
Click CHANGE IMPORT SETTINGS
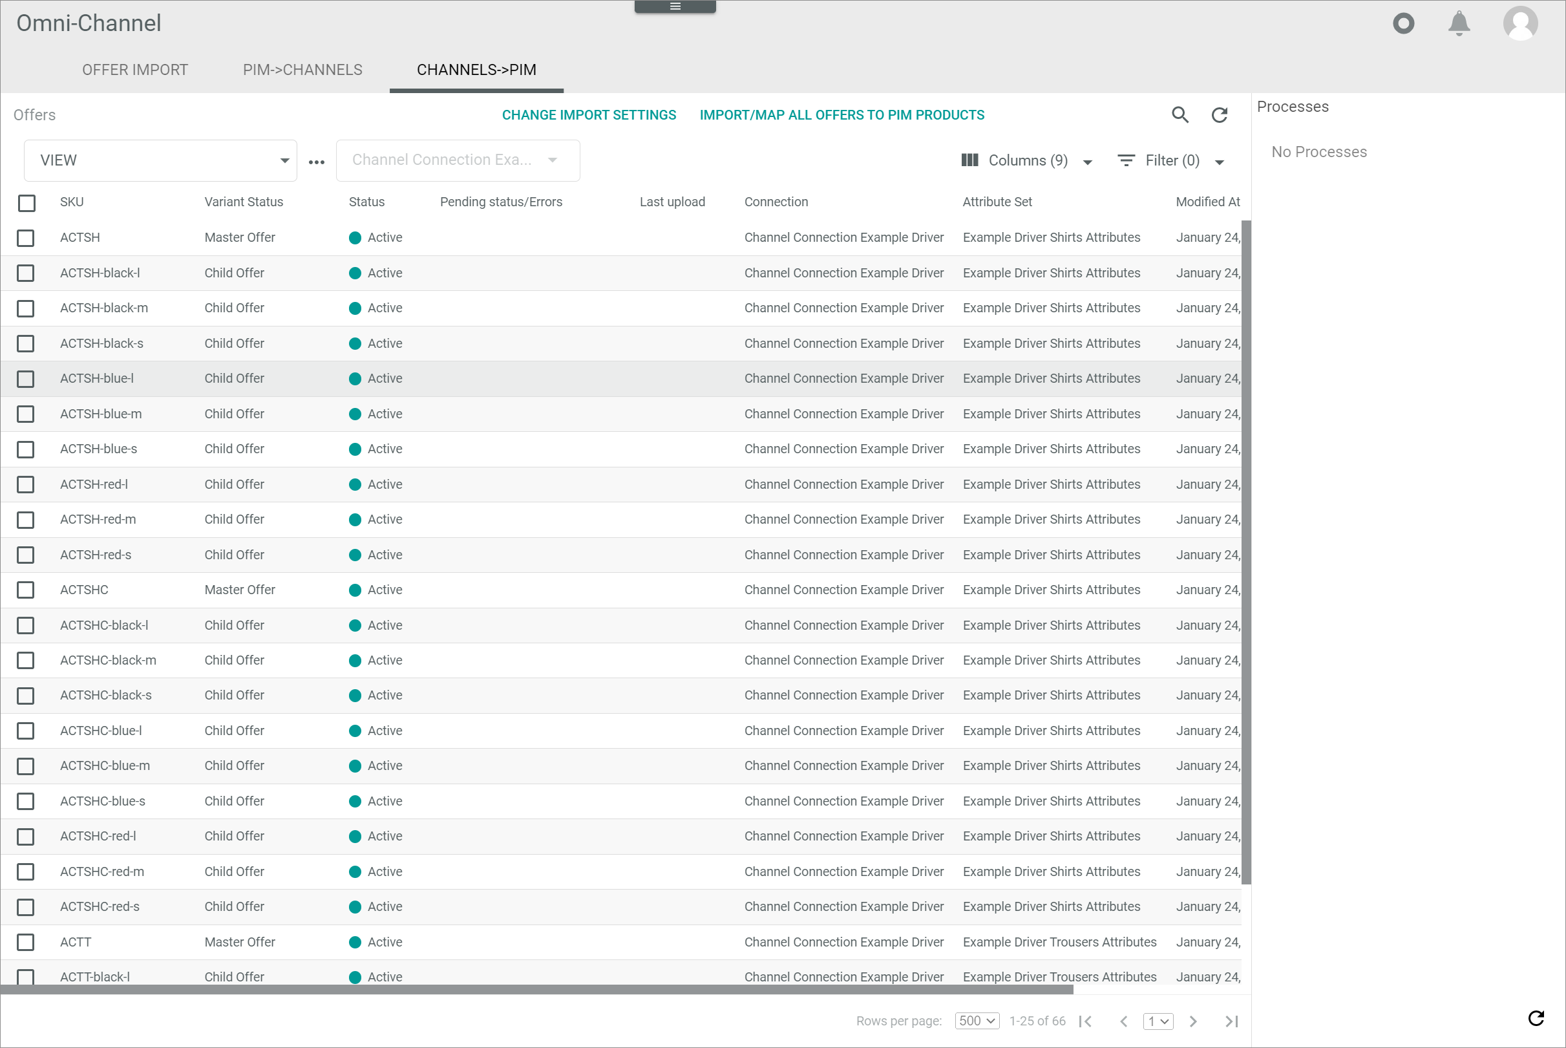[589, 115]
